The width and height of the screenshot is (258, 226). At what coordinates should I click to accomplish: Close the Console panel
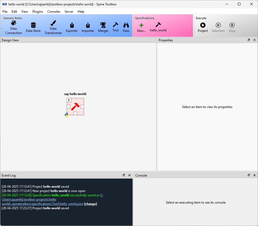click(254, 175)
